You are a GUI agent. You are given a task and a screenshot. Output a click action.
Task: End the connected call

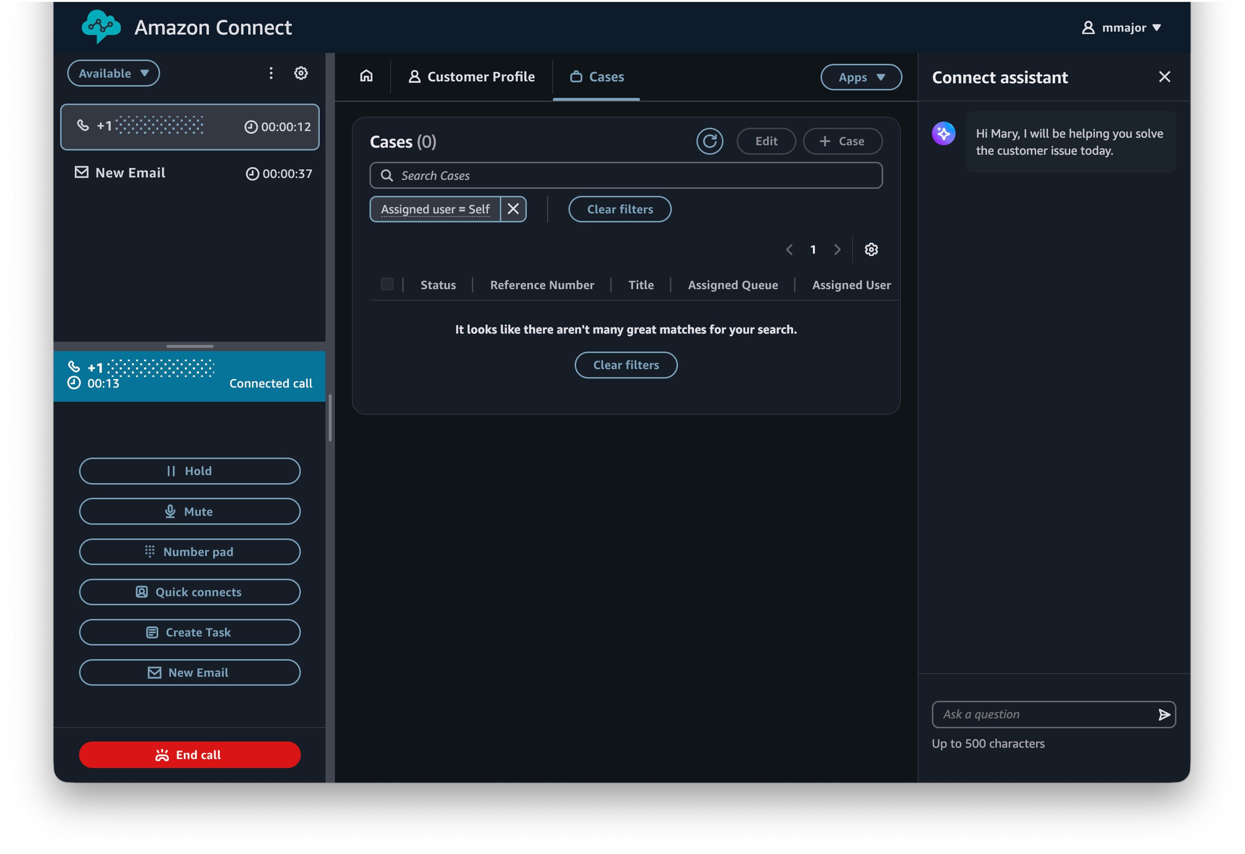pyautogui.click(x=190, y=754)
